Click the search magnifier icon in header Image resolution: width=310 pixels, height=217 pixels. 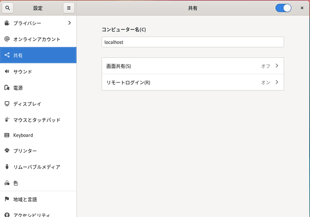point(9,8)
